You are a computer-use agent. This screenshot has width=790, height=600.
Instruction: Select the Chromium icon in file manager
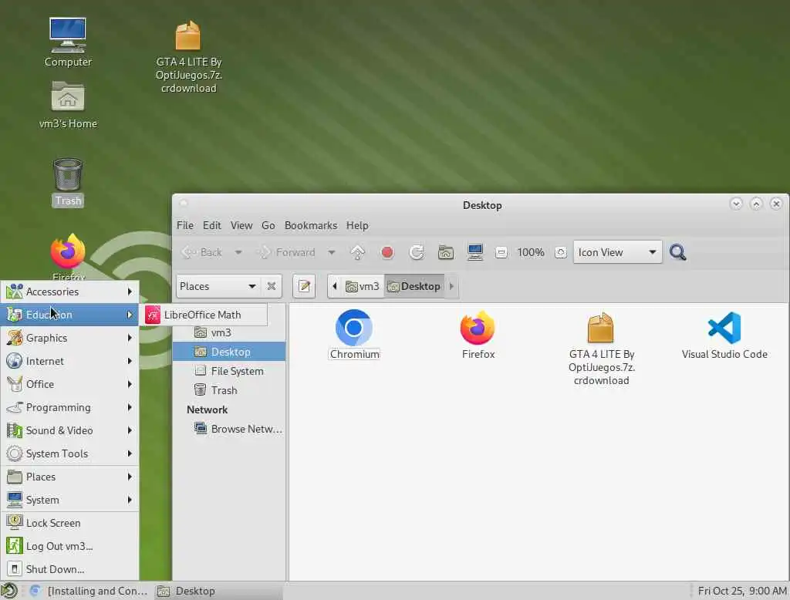[x=354, y=335]
